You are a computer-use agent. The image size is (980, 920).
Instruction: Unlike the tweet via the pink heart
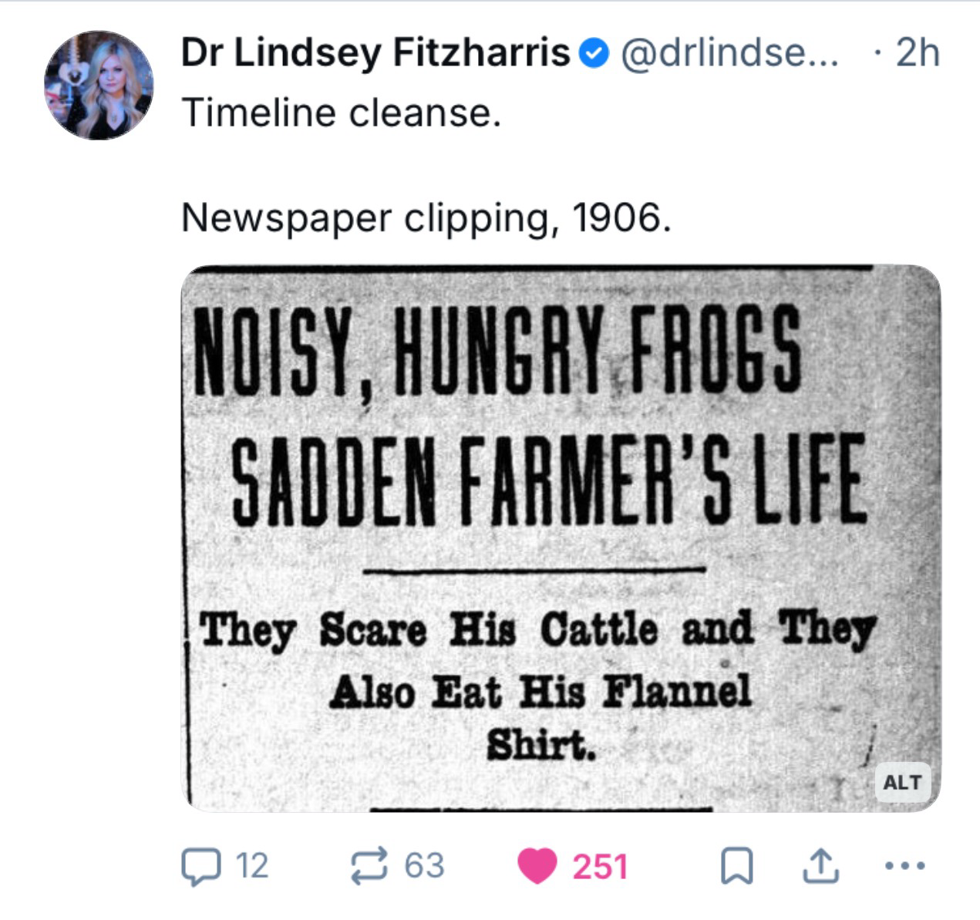tap(537, 865)
